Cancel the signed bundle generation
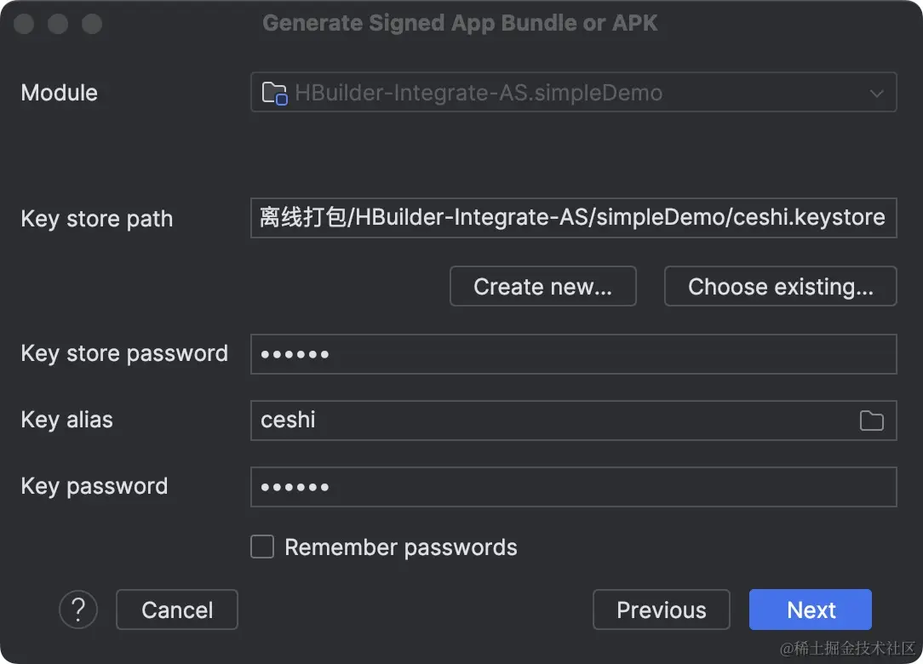The height and width of the screenshot is (664, 923). [176, 610]
